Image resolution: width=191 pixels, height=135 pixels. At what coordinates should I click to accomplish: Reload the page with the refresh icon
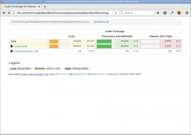click(x=116, y=13)
